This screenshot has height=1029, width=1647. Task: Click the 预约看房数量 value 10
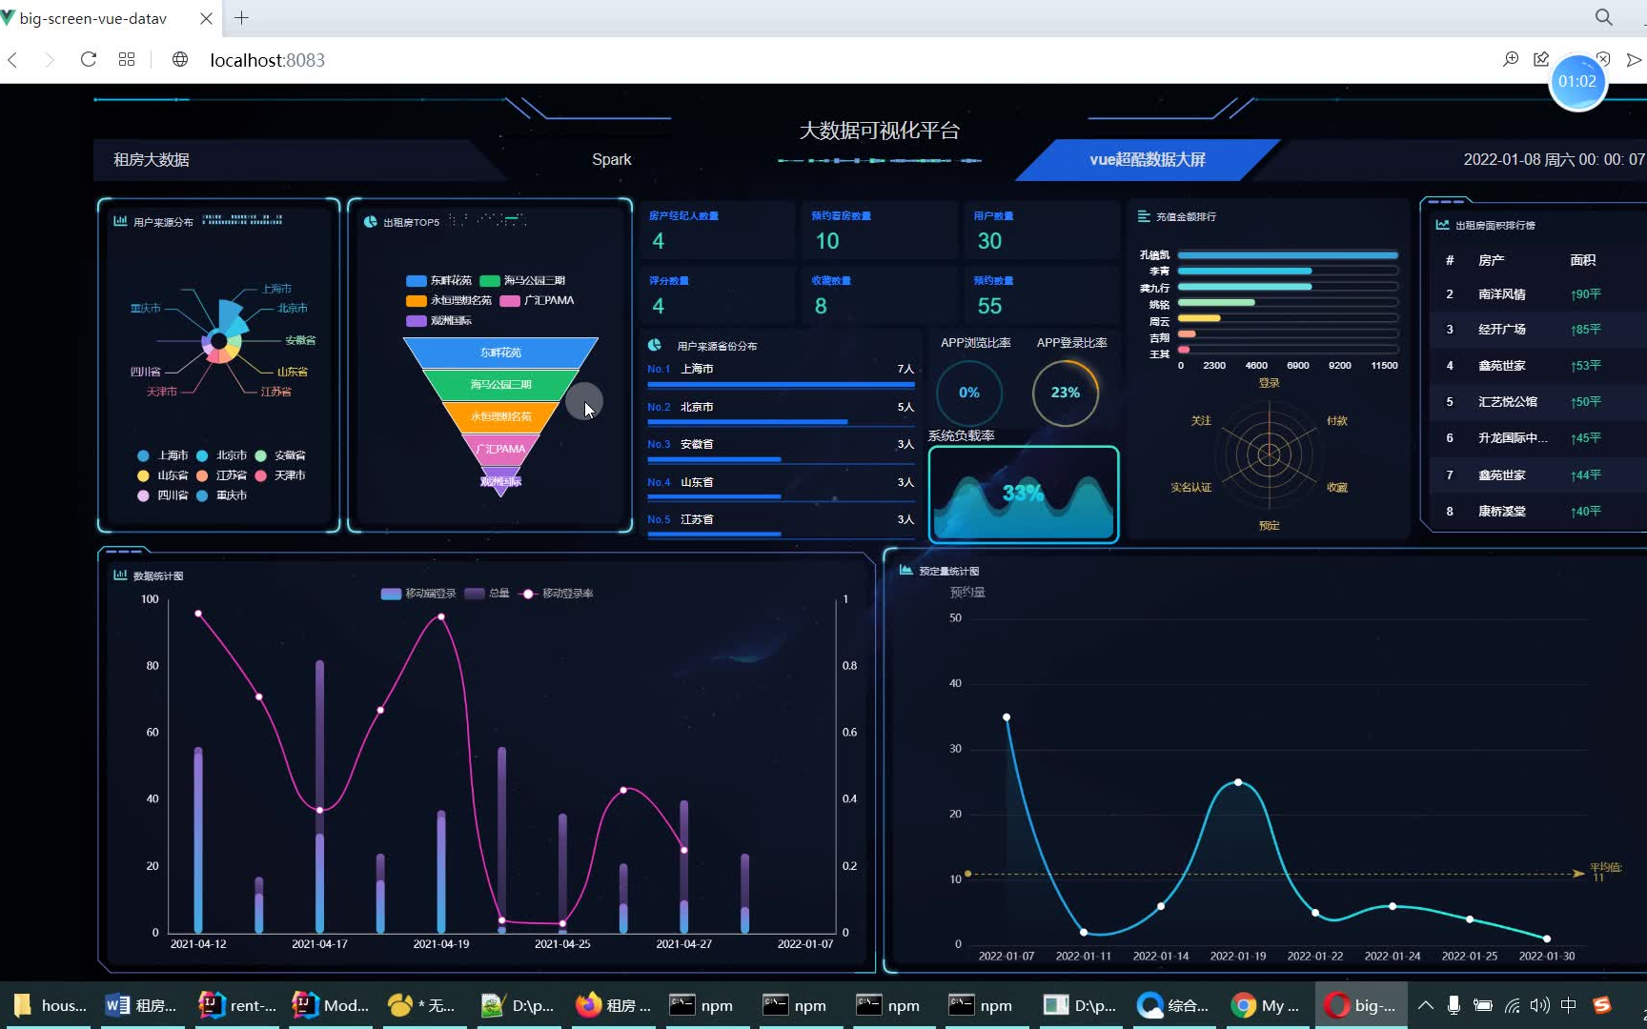827,242
